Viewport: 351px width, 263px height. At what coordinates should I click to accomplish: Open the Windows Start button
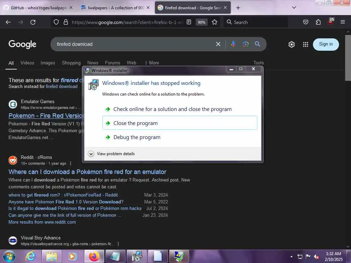9,256
